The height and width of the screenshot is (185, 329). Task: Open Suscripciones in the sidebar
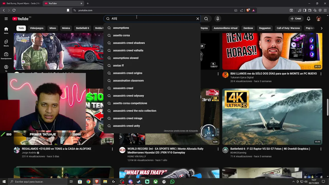pyautogui.click(x=6, y=56)
